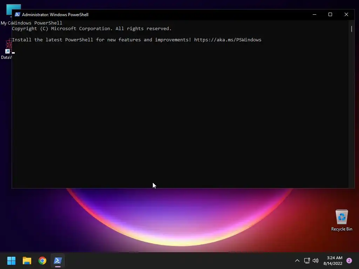The image size is (359, 269).
Task: Close the Administrator PowerShell window
Action: [346, 14]
